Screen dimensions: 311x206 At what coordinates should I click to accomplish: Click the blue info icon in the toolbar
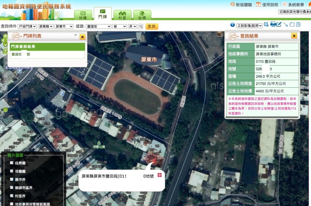(233, 25)
